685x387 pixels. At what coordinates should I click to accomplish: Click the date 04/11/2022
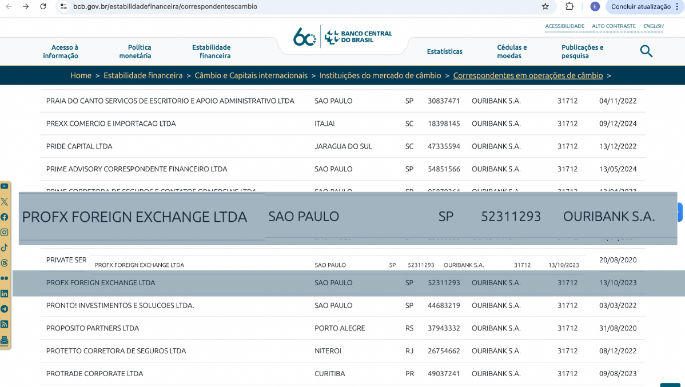(618, 101)
